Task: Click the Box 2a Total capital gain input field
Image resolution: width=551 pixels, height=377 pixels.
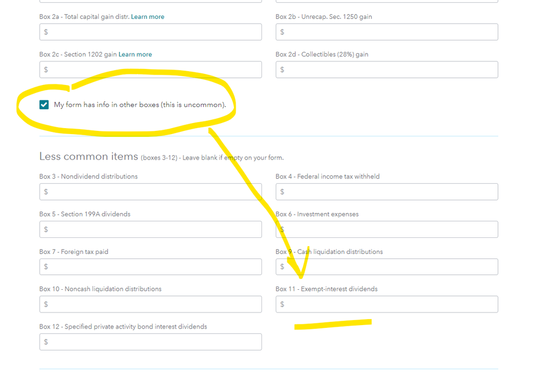Action: (151, 32)
